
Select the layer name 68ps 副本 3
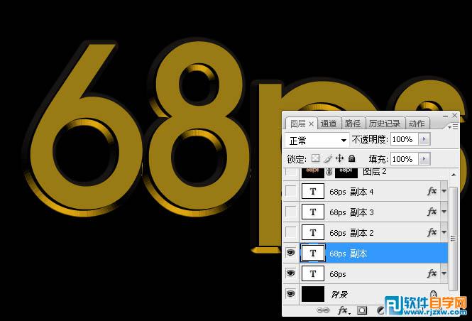[351, 212]
